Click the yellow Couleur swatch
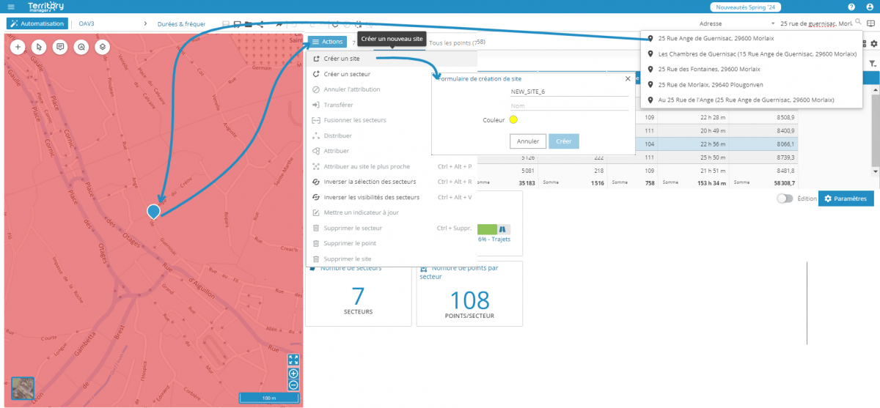 tap(513, 119)
